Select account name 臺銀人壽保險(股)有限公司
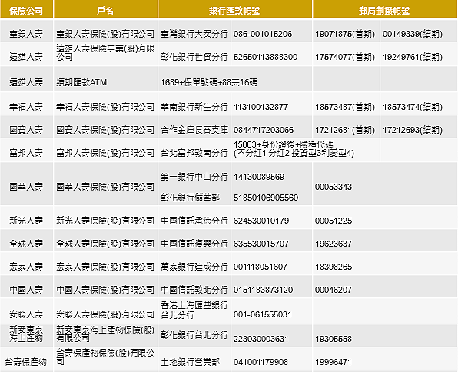 [105, 34]
